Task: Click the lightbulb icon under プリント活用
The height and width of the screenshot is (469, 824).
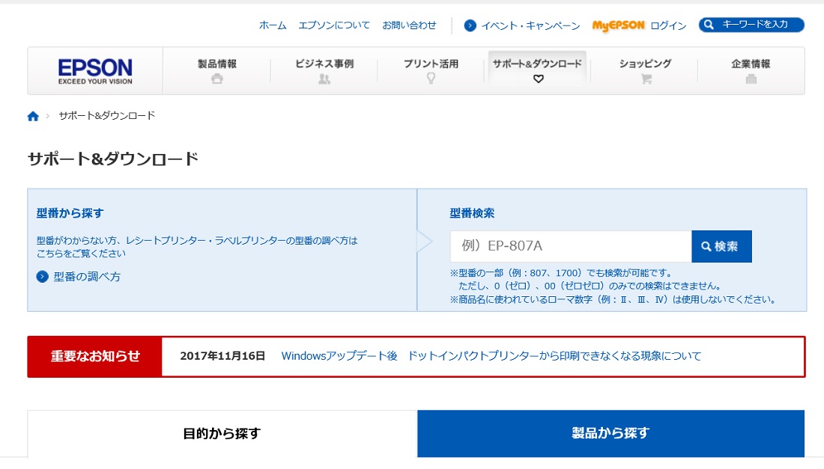Action: tap(431, 79)
